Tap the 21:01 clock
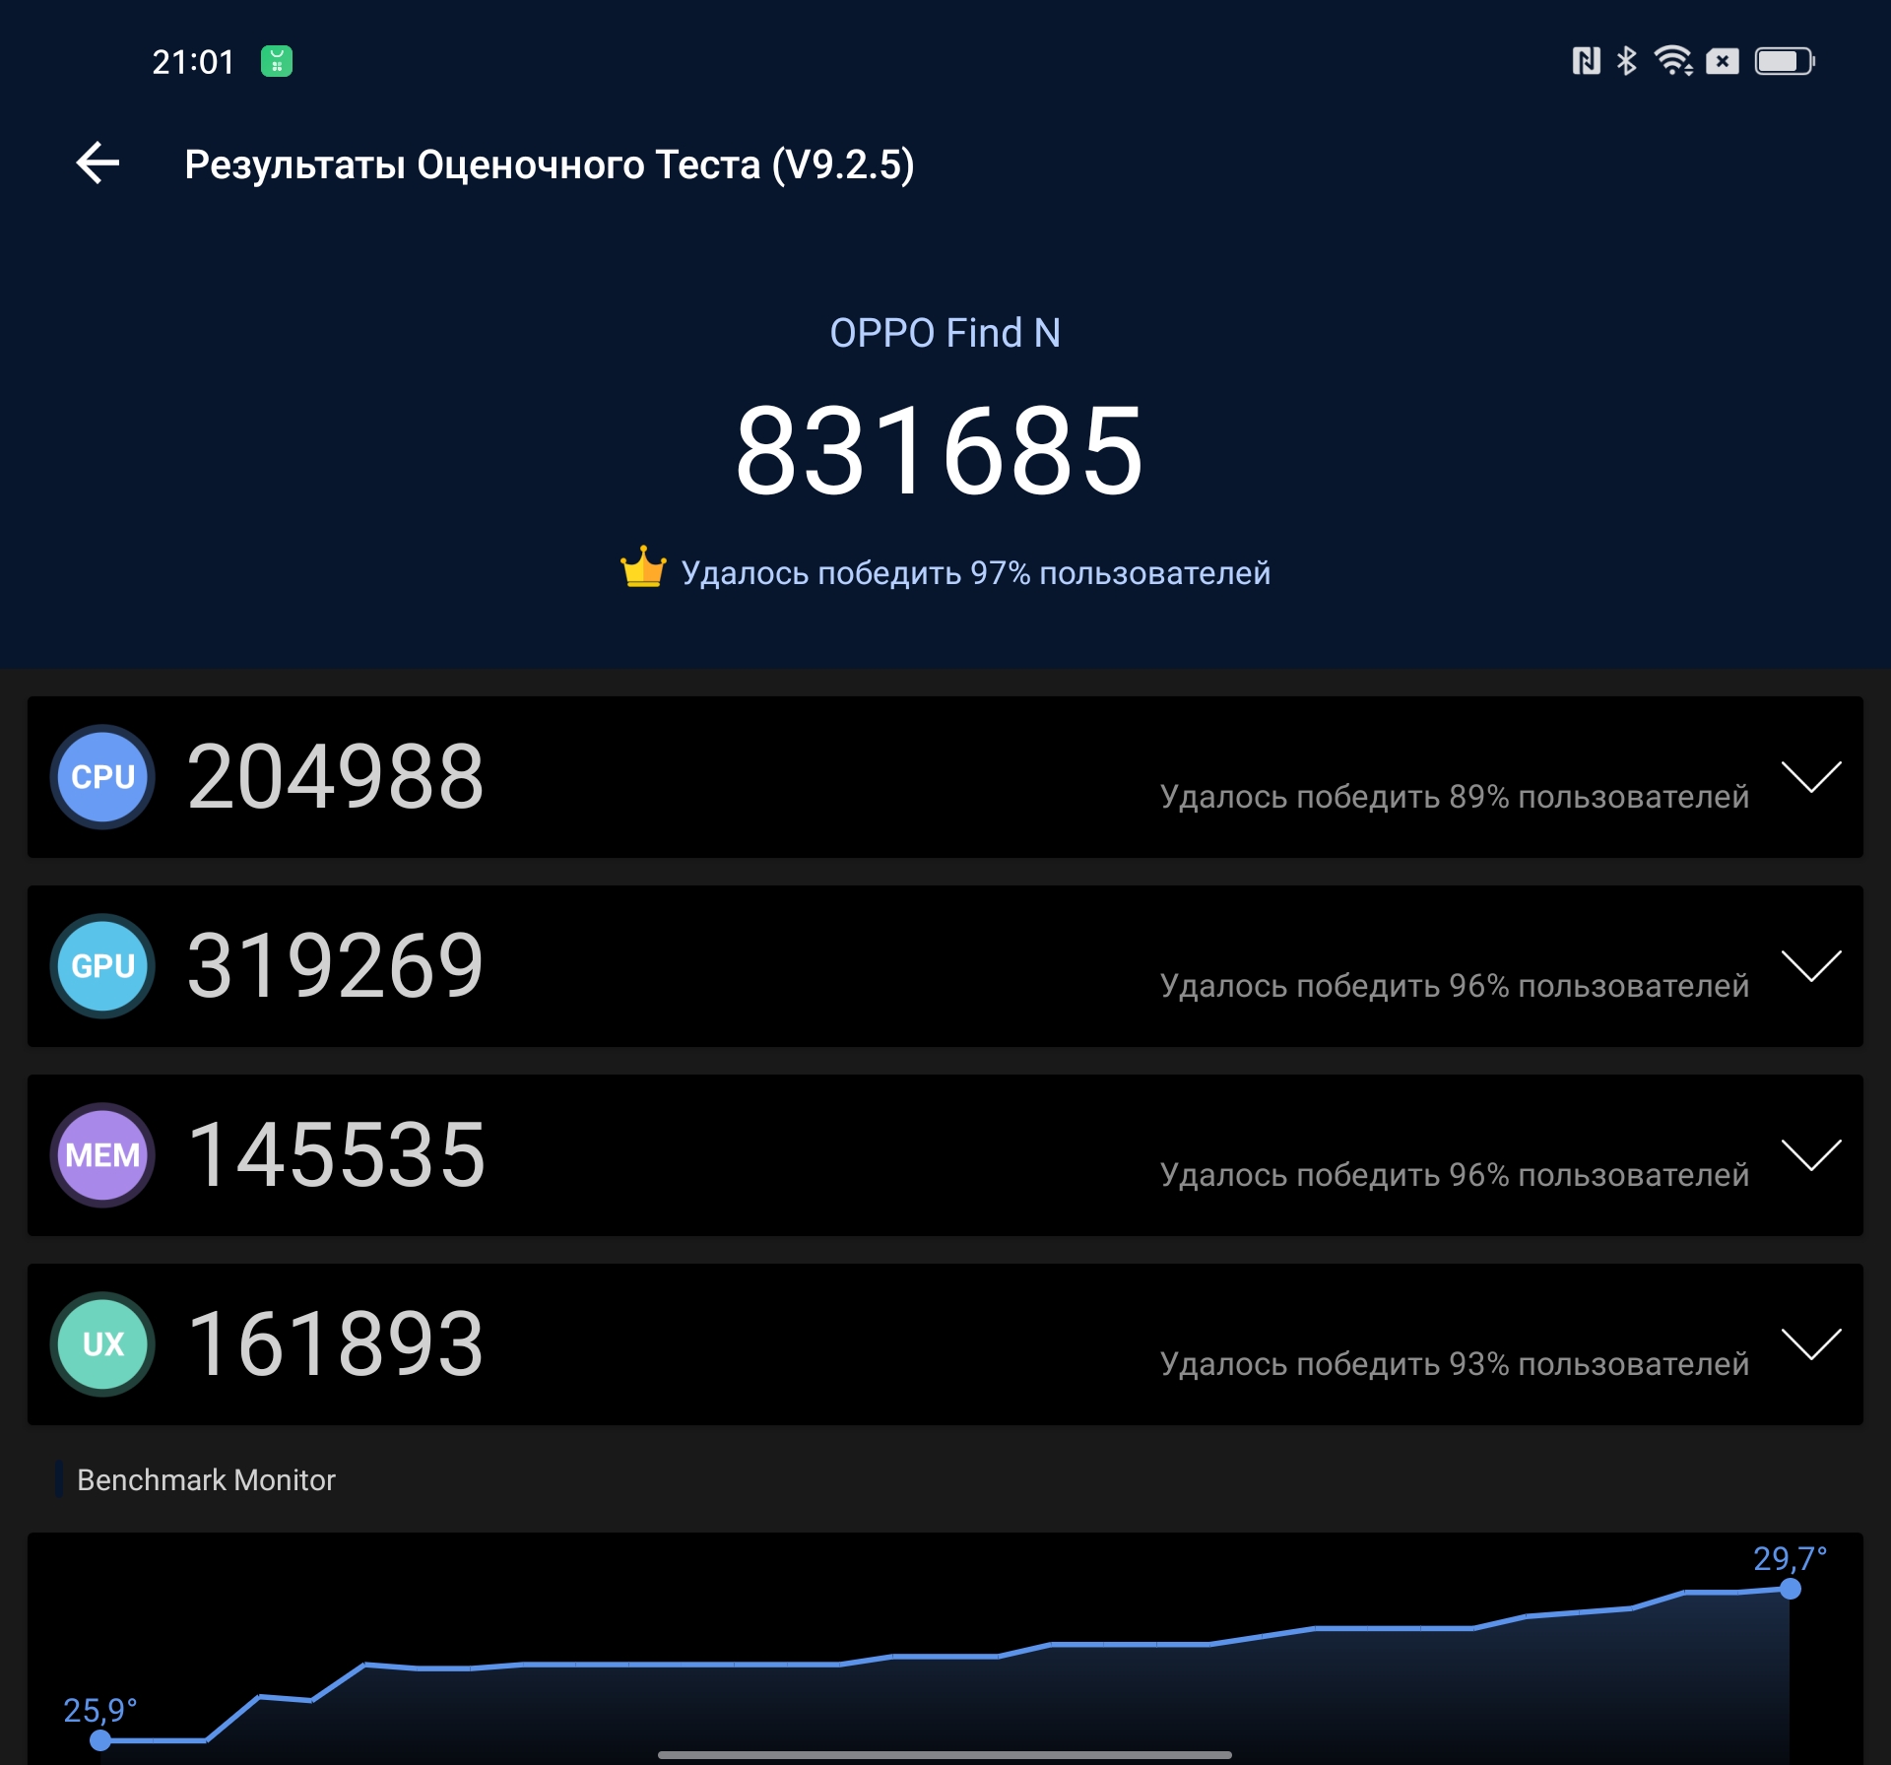Viewport: 1891px width, 1765px height. (x=193, y=62)
